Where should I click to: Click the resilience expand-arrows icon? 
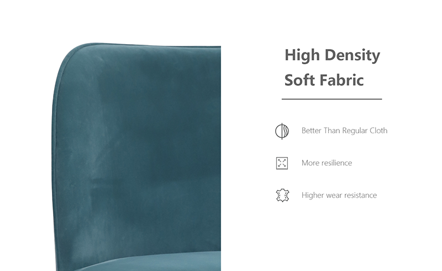tap(282, 163)
